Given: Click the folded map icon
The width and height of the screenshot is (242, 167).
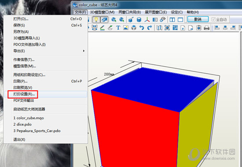Looking at the screenshot, I should [159, 28].
